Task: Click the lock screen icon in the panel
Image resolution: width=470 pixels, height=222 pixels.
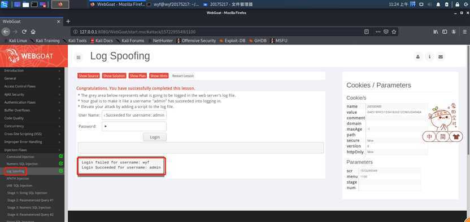Action: (x=457, y=5)
